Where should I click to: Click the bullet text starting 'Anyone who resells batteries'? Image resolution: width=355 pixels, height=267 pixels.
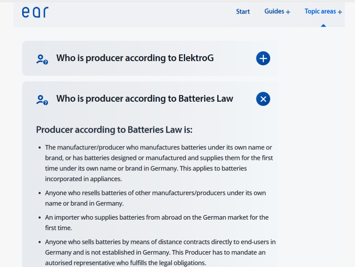tap(155, 198)
